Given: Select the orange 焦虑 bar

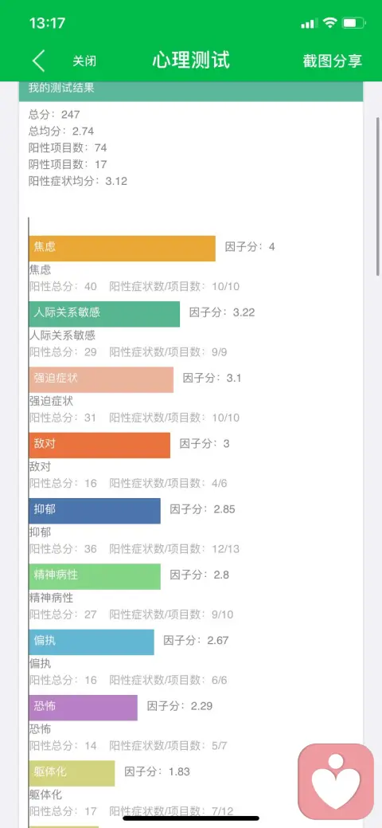Looking at the screenshot, I should click(123, 248).
